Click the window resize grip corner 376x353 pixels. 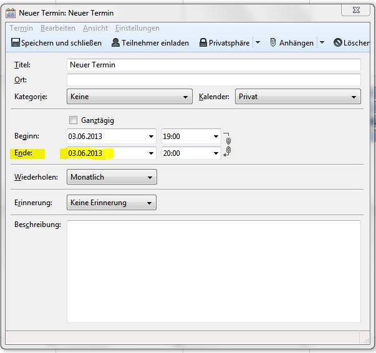pos(365,340)
